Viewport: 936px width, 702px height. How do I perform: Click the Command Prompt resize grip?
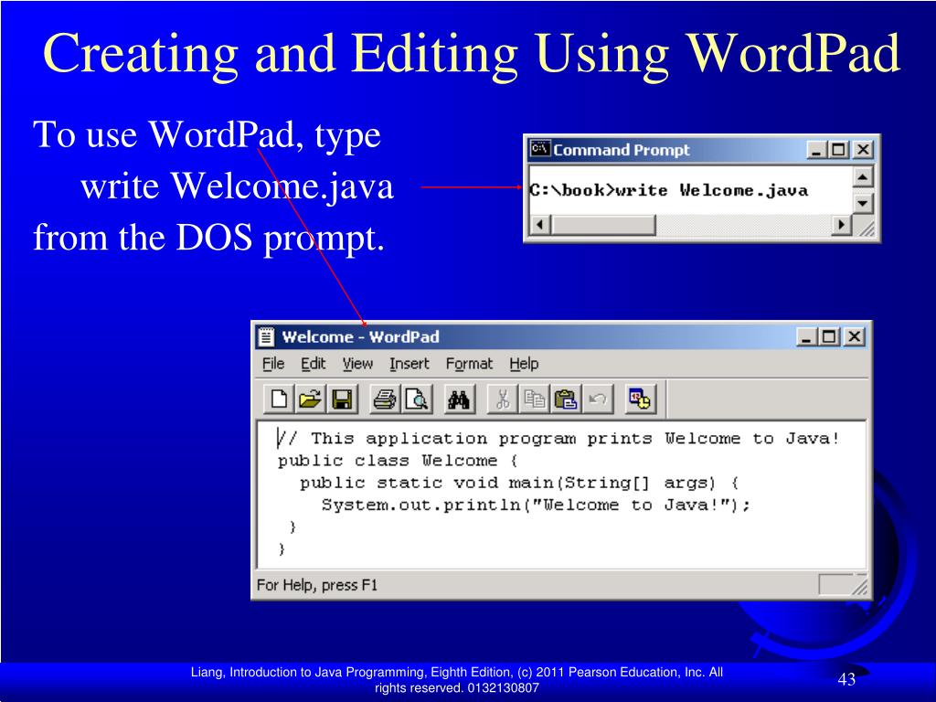(866, 227)
